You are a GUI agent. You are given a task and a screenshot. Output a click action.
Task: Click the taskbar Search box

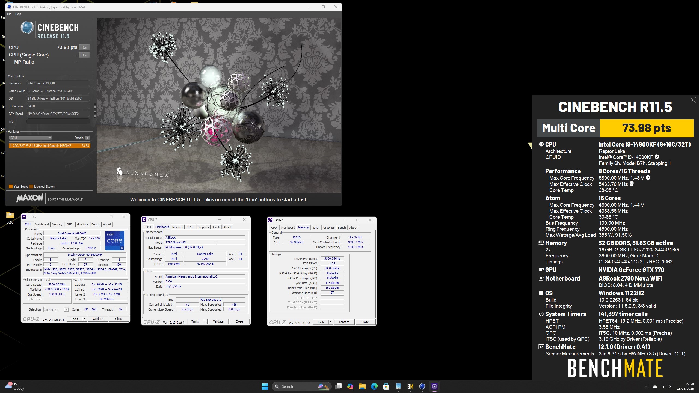(x=301, y=386)
